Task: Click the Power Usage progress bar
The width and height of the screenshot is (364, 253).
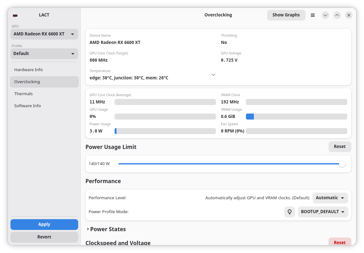Action: click(165, 131)
